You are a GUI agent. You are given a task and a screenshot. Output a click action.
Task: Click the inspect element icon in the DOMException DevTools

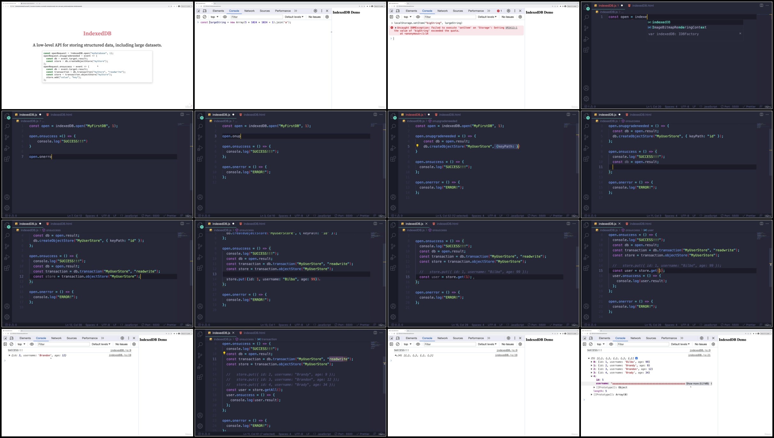391,11
